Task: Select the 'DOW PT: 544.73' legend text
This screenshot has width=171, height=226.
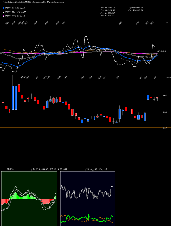Action: pyautogui.click(x=15, y=16)
